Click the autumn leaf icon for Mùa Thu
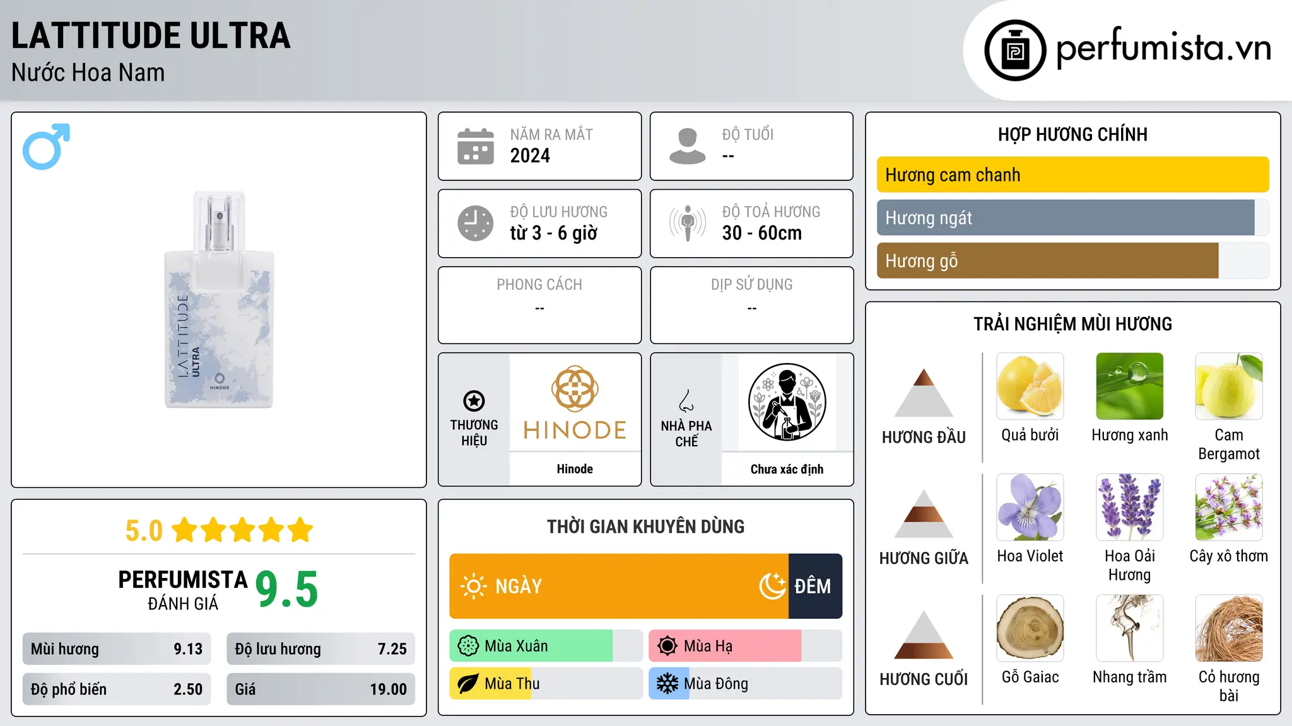 [468, 684]
